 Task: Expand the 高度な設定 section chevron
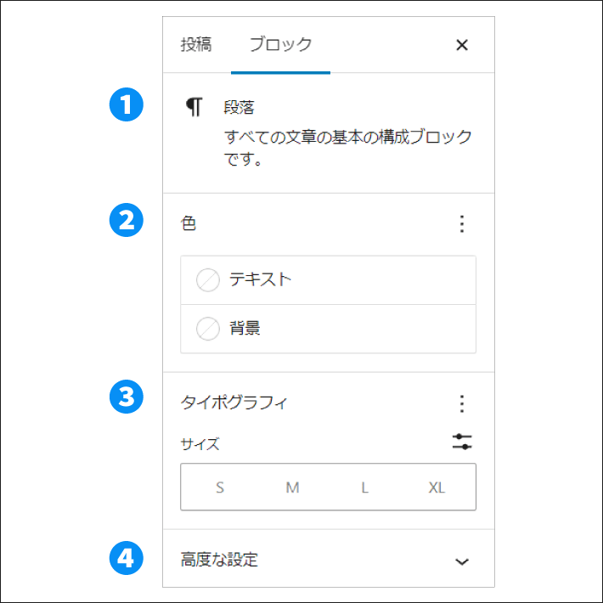(x=462, y=561)
